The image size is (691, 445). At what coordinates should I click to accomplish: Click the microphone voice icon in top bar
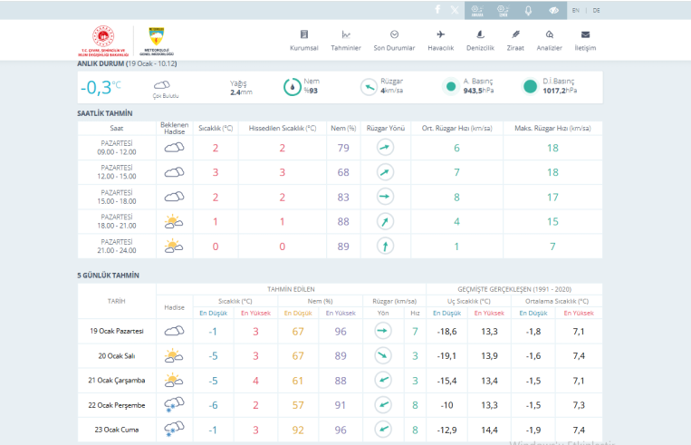pyautogui.click(x=529, y=10)
